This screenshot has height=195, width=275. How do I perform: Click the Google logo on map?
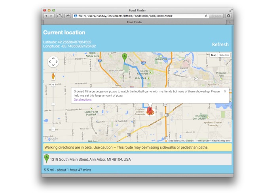coord(51,139)
